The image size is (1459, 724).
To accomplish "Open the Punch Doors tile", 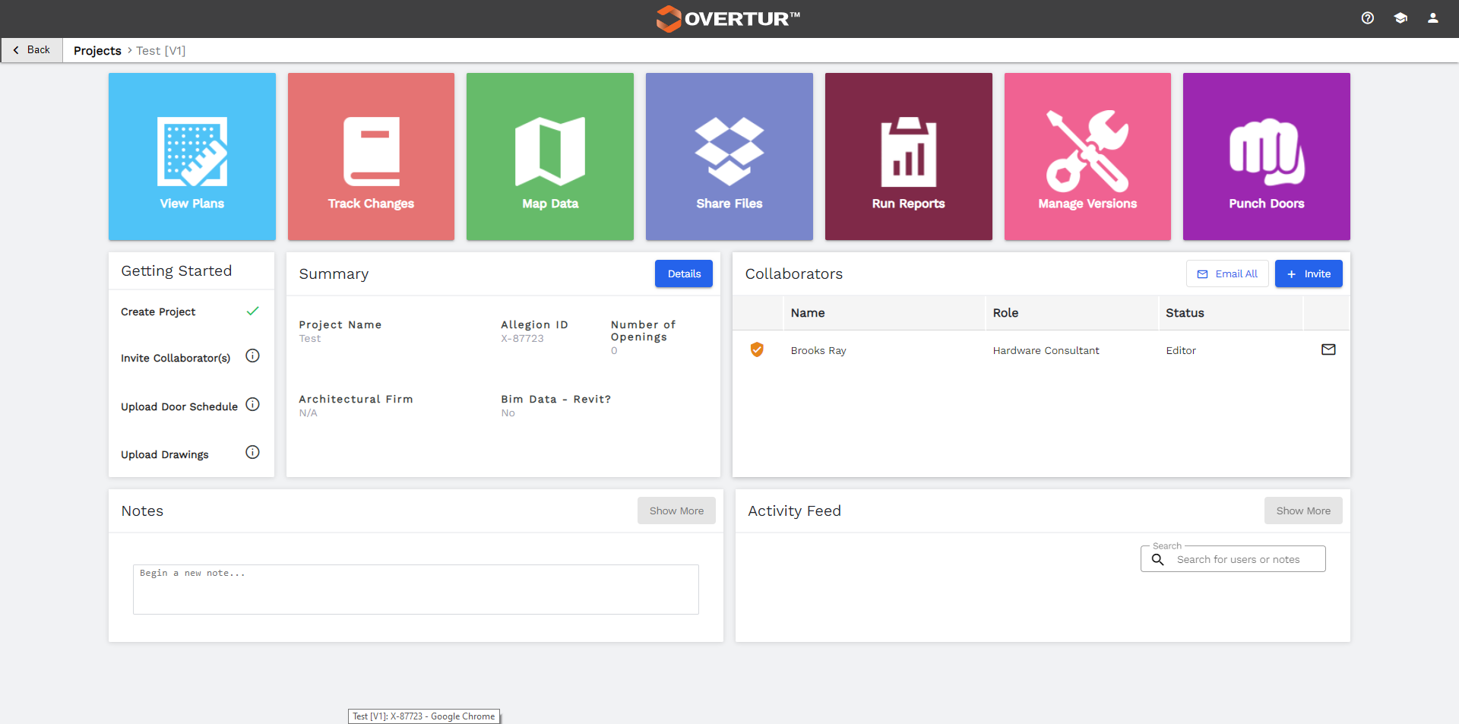I will pyautogui.click(x=1267, y=156).
